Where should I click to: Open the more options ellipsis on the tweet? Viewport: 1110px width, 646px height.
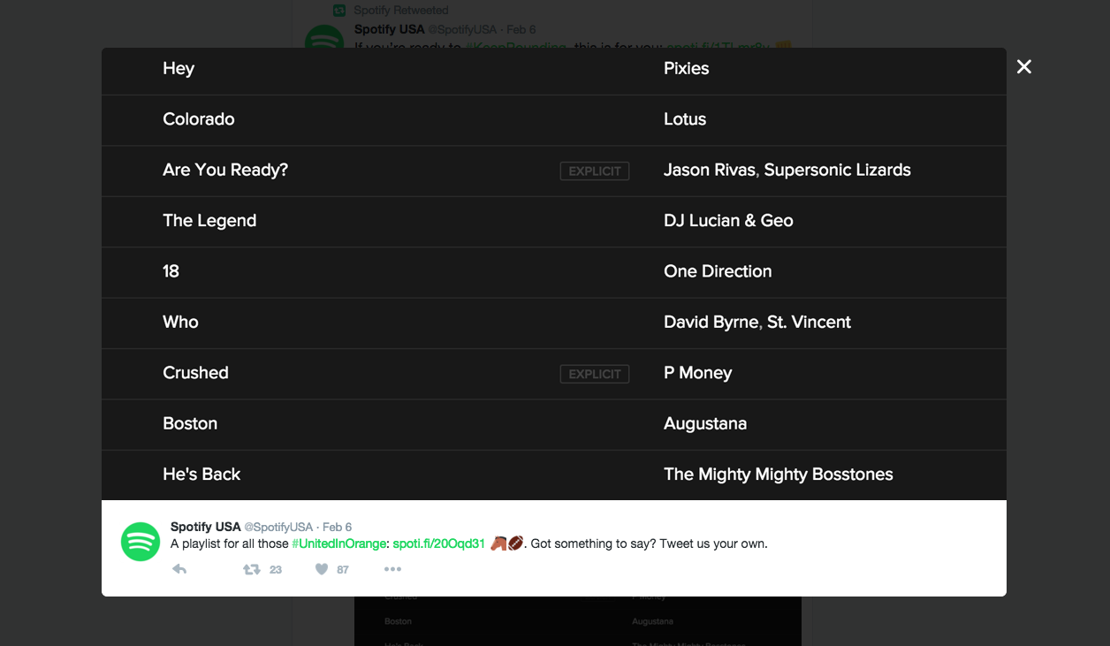(393, 569)
